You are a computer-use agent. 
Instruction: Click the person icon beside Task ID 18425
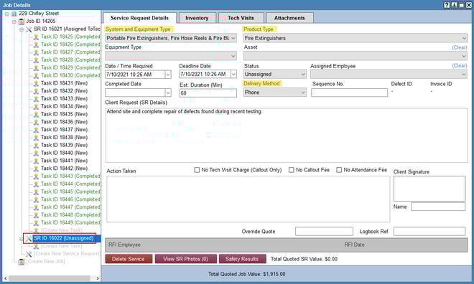click(x=36, y=37)
